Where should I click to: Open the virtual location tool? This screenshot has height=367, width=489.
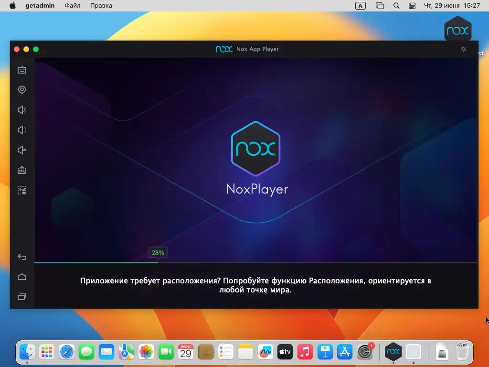[x=22, y=90]
